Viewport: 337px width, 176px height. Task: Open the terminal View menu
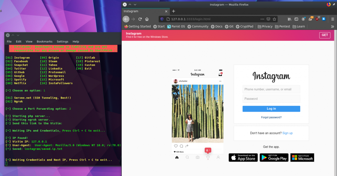point(29,42)
